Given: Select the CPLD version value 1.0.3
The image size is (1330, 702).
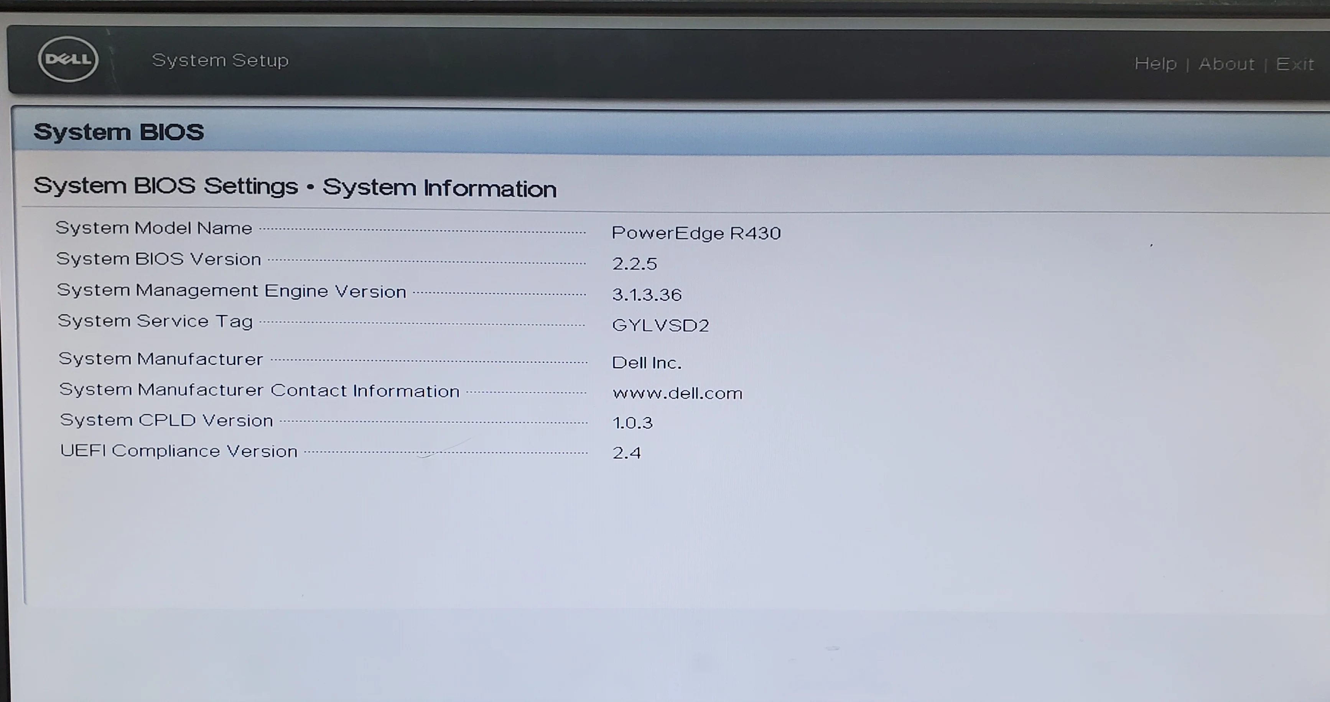Looking at the screenshot, I should point(633,423).
